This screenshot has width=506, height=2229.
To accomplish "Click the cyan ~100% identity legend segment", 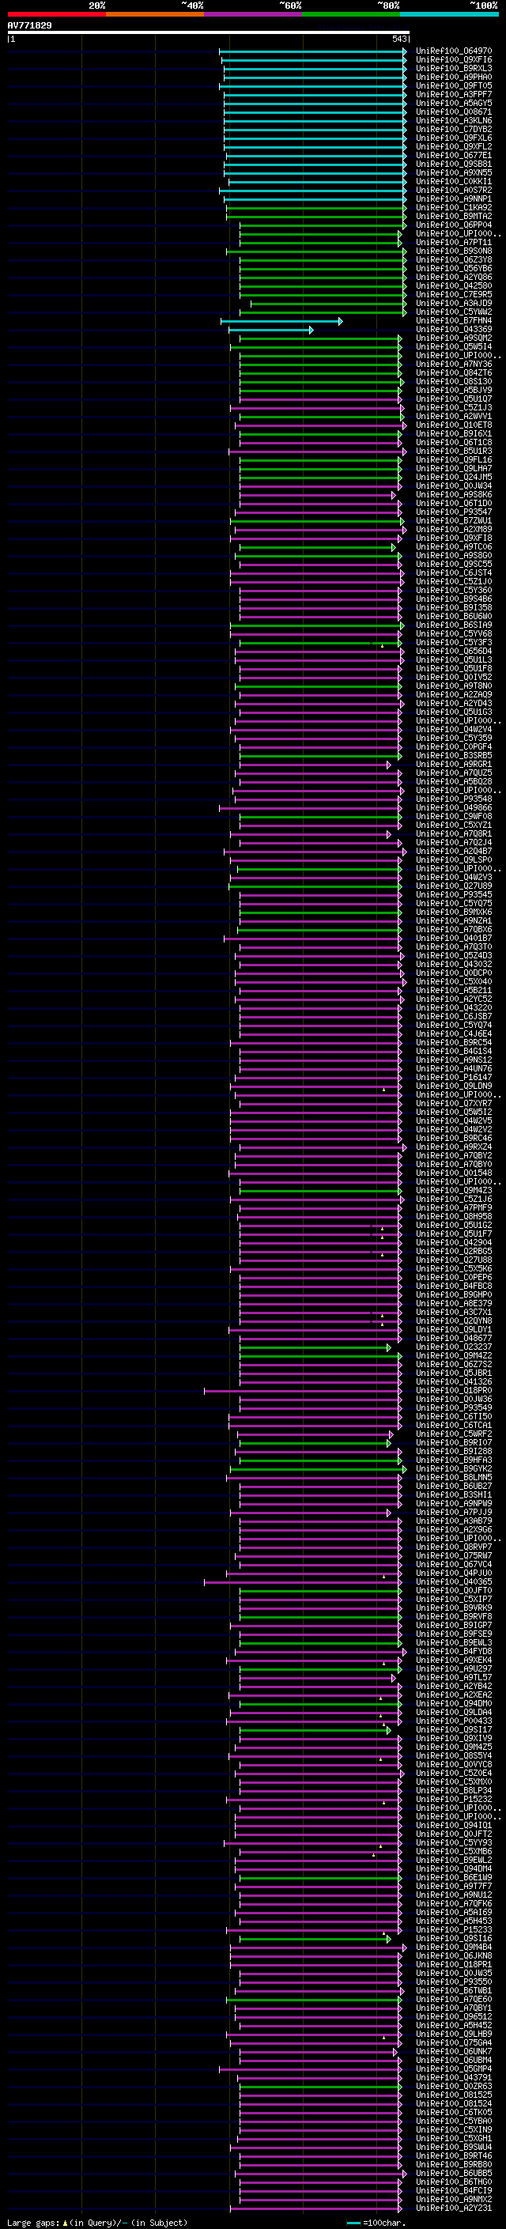I will (450, 14).
